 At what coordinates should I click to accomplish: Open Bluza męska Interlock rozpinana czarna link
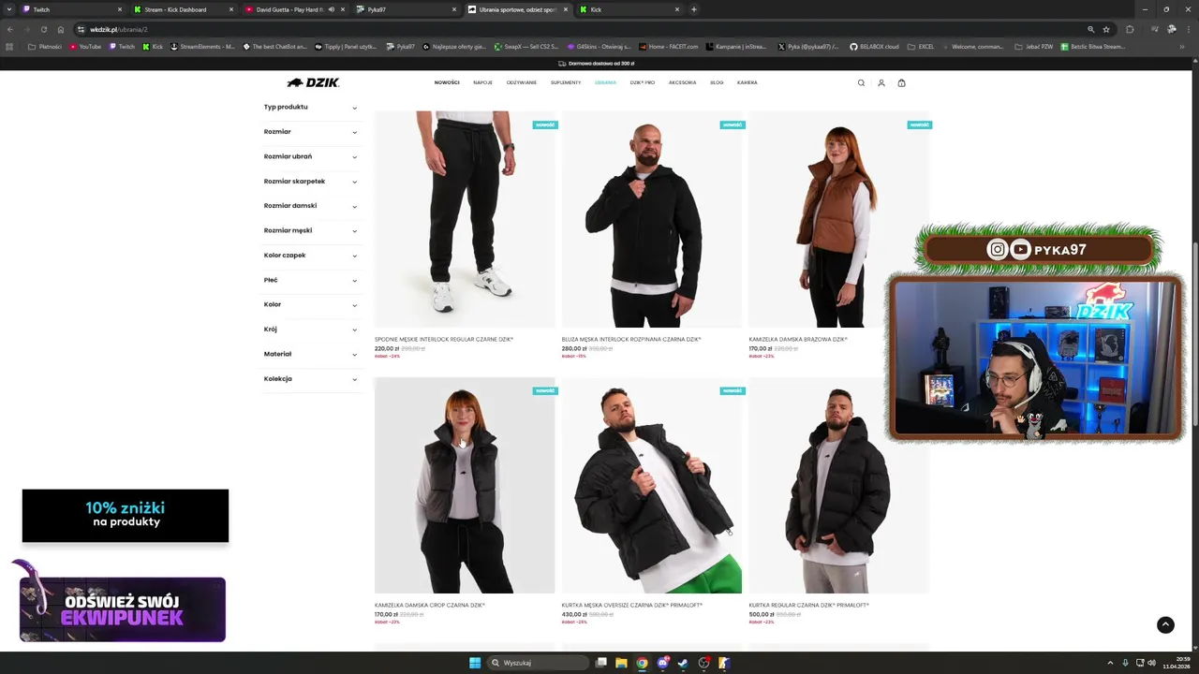pos(631,339)
